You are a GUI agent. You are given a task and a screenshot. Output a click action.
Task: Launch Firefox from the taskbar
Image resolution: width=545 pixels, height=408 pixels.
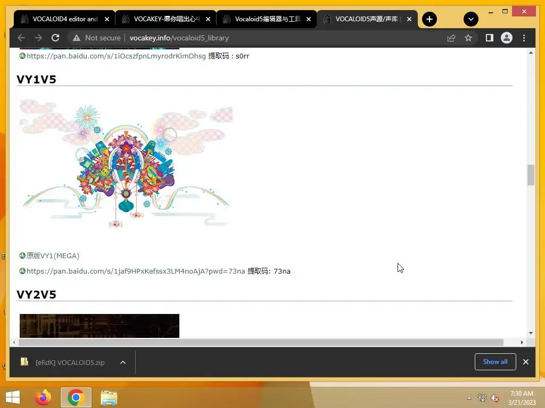pyautogui.click(x=43, y=397)
